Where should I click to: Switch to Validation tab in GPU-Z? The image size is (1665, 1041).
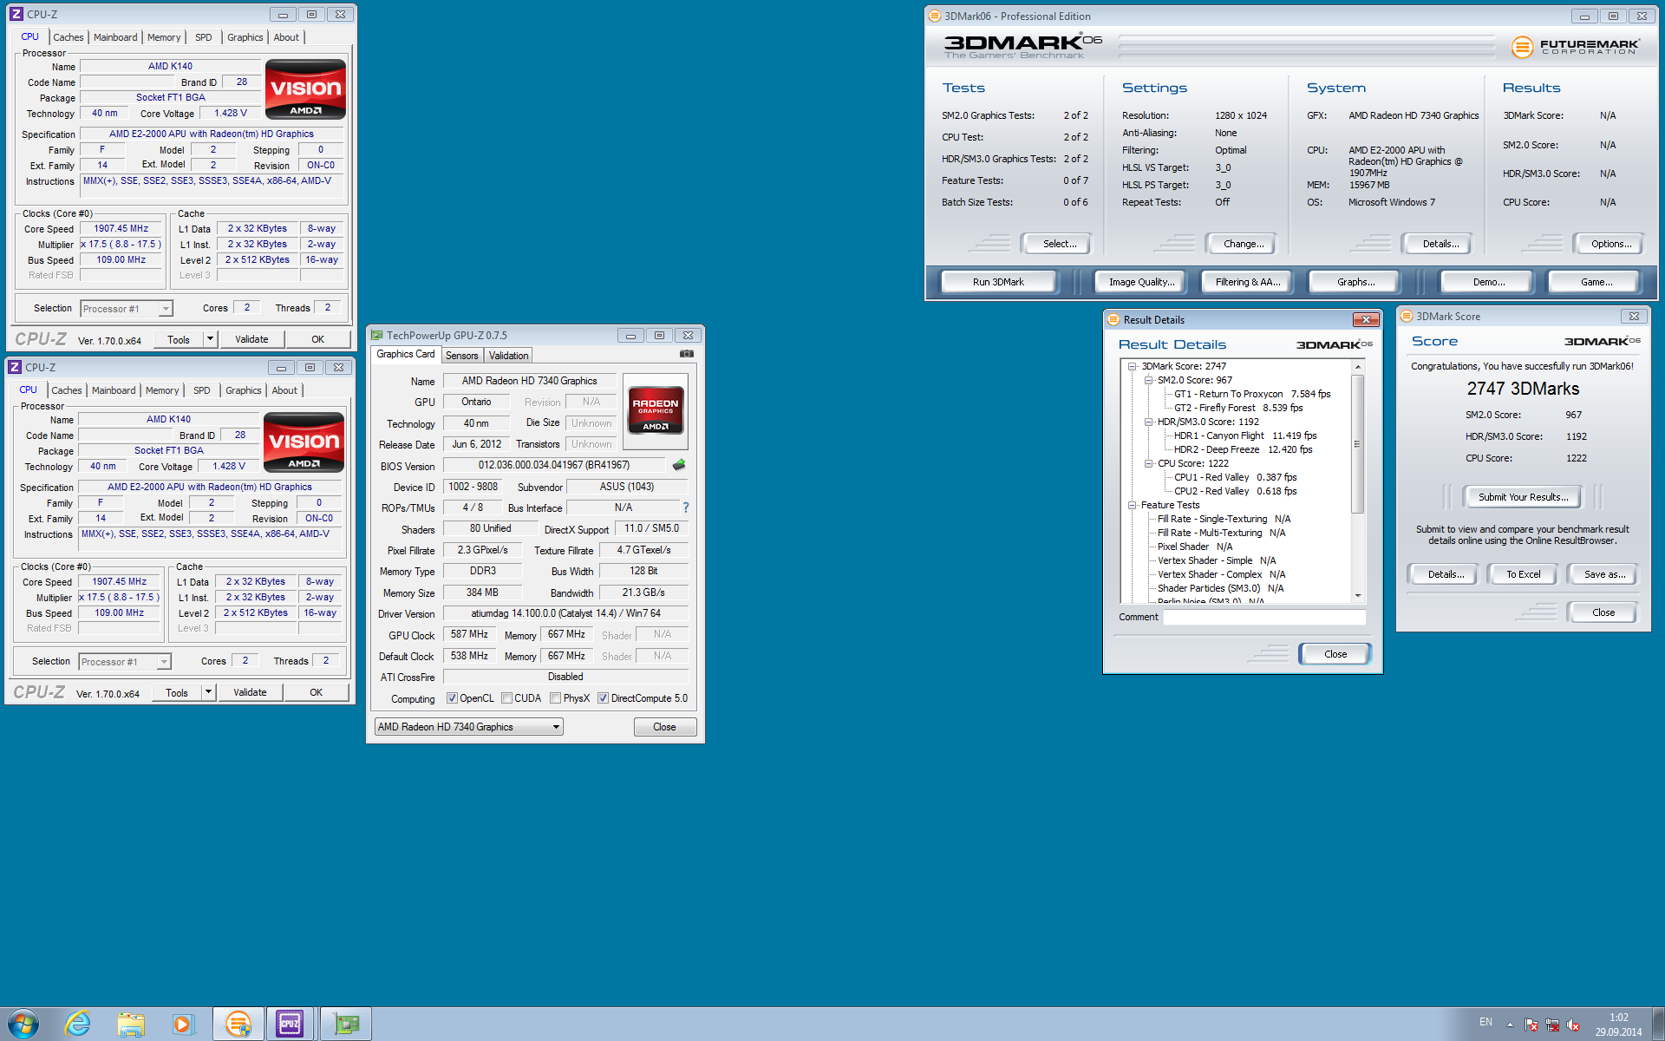click(x=508, y=356)
